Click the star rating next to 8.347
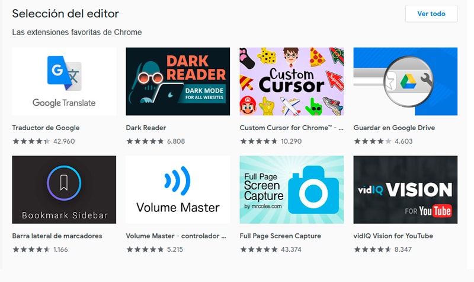 coord(373,249)
